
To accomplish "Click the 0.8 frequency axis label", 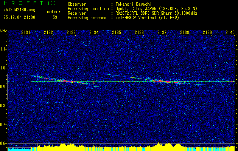I will click(x=3, y=106).
